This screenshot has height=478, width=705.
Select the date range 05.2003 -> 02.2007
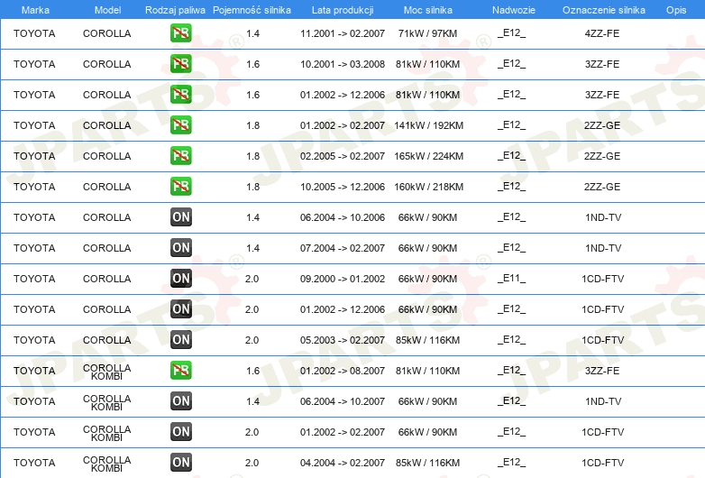343,340
